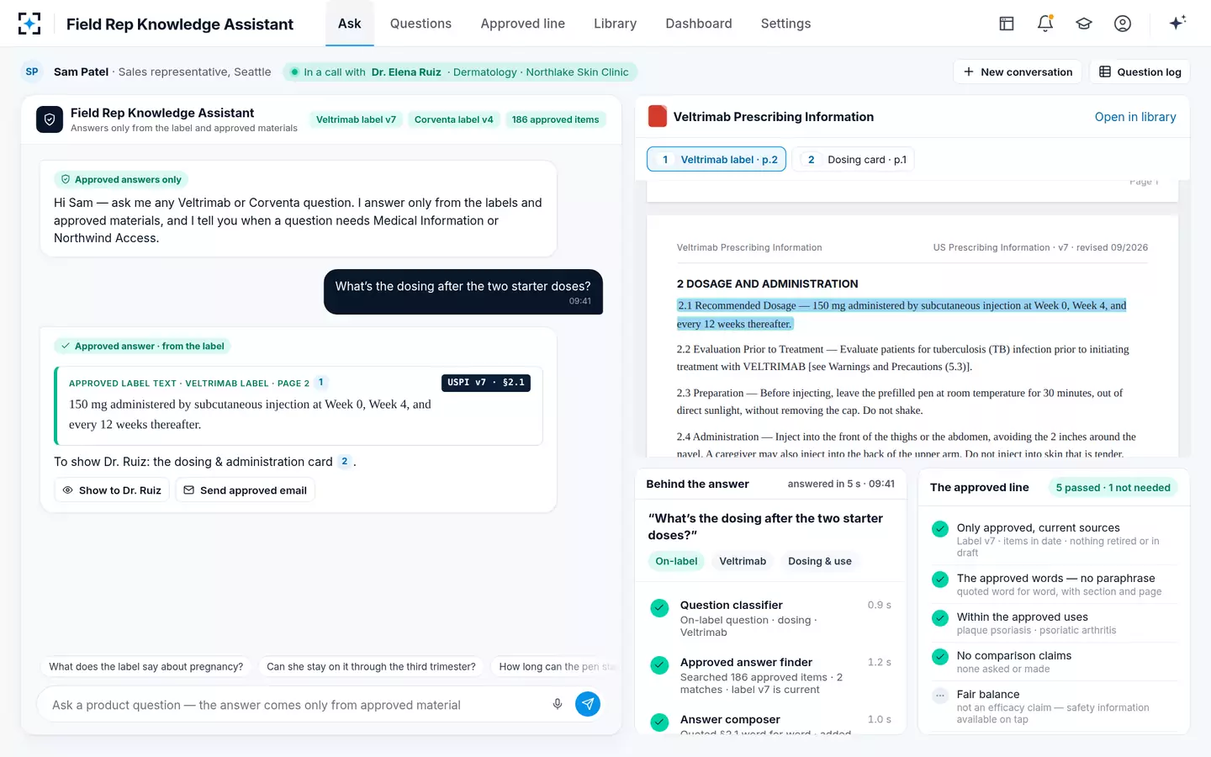Click Open in library link
This screenshot has width=1211, height=757.
tap(1135, 117)
